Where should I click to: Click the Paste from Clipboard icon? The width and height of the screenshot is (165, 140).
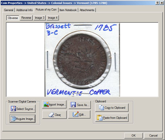(x=100, y=118)
